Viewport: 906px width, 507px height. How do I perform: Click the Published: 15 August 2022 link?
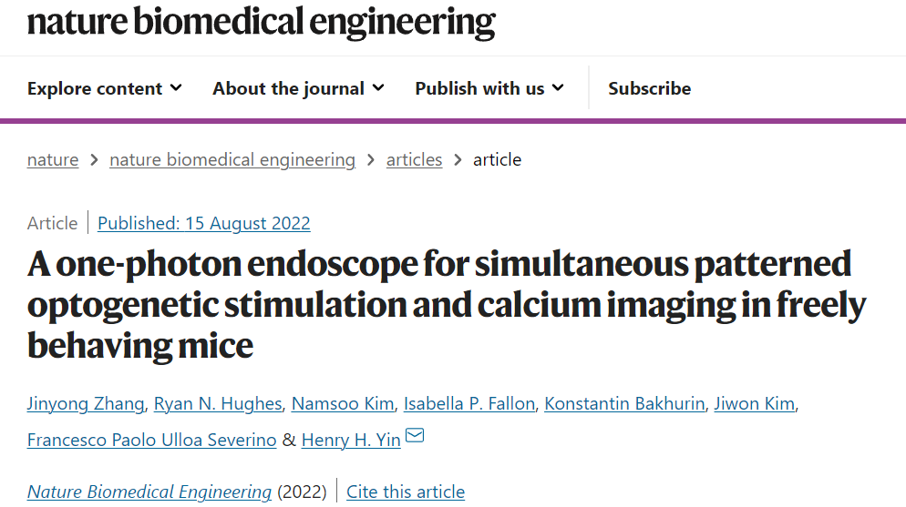204,223
